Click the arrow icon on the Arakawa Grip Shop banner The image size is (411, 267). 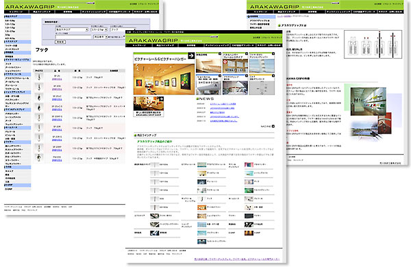pos(161,99)
